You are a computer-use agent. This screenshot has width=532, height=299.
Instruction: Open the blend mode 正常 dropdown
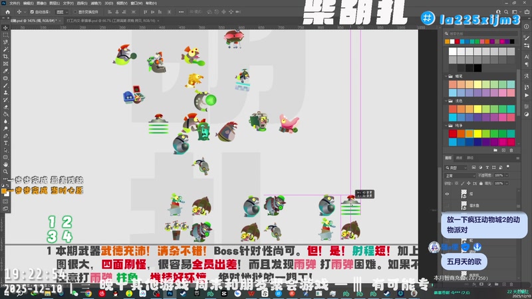[460, 175]
